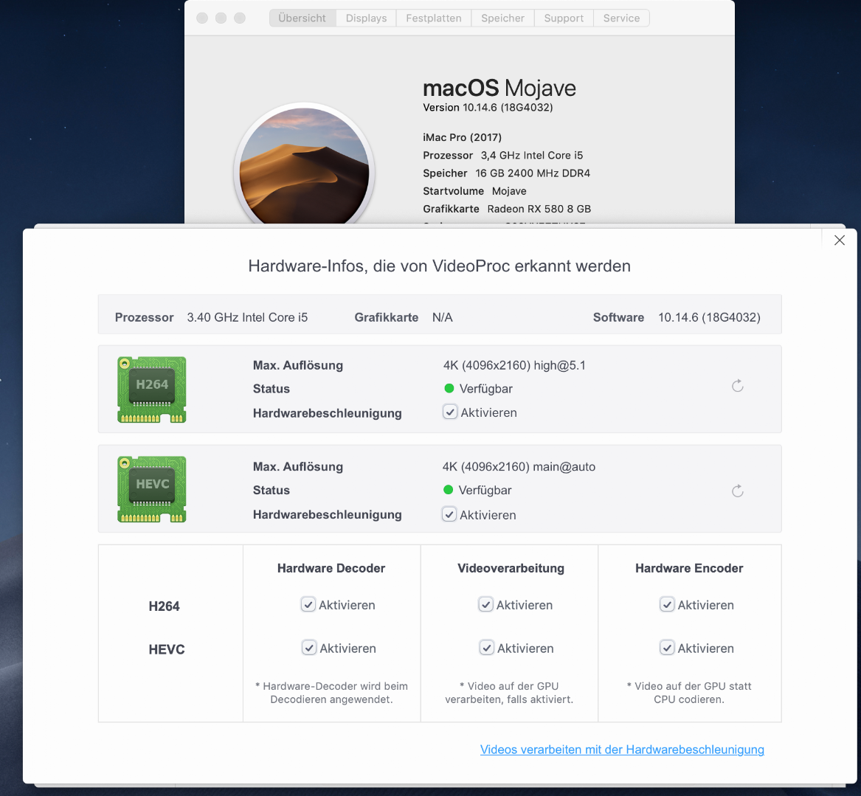Toggle H264 Hardwarebeschleunigung Aktivieren checkbox
This screenshot has width=861, height=796.
click(x=450, y=412)
